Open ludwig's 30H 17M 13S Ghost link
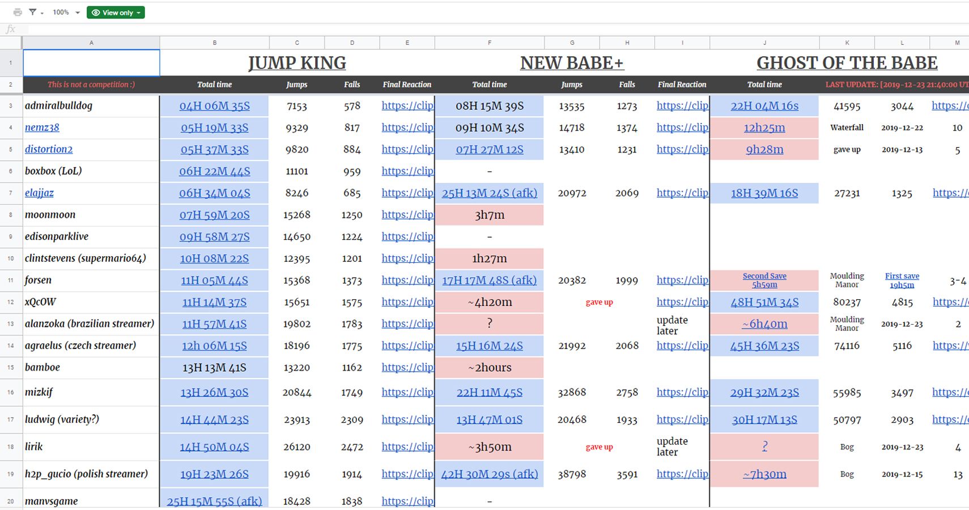Screen dimensions: 969x510 point(764,419)
